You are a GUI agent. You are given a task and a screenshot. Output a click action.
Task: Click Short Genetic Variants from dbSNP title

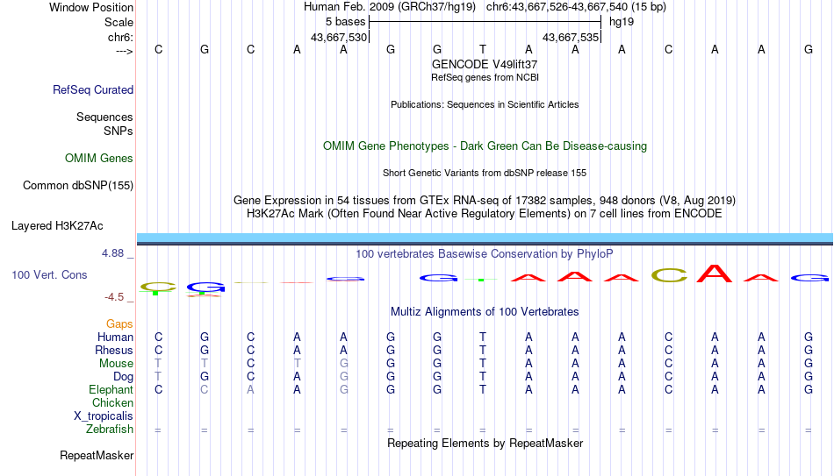click(x=485, y=174)
